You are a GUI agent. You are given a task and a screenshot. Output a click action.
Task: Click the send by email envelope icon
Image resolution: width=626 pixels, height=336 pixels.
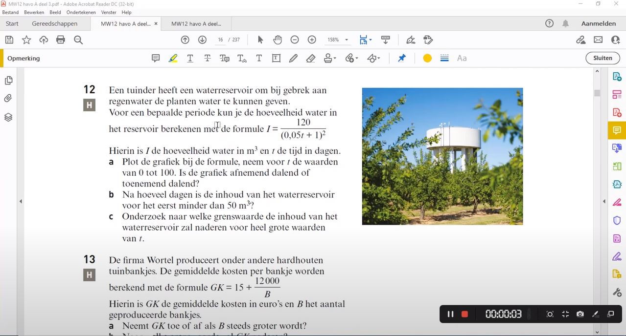598,40
